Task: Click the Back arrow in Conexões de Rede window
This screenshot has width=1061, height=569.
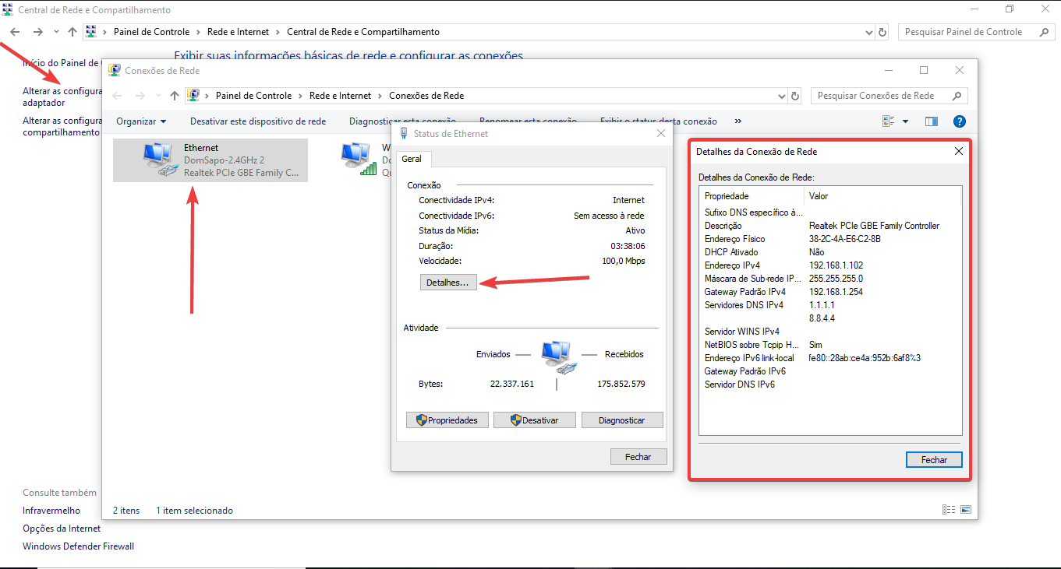Action: click(x=118, y=96)
